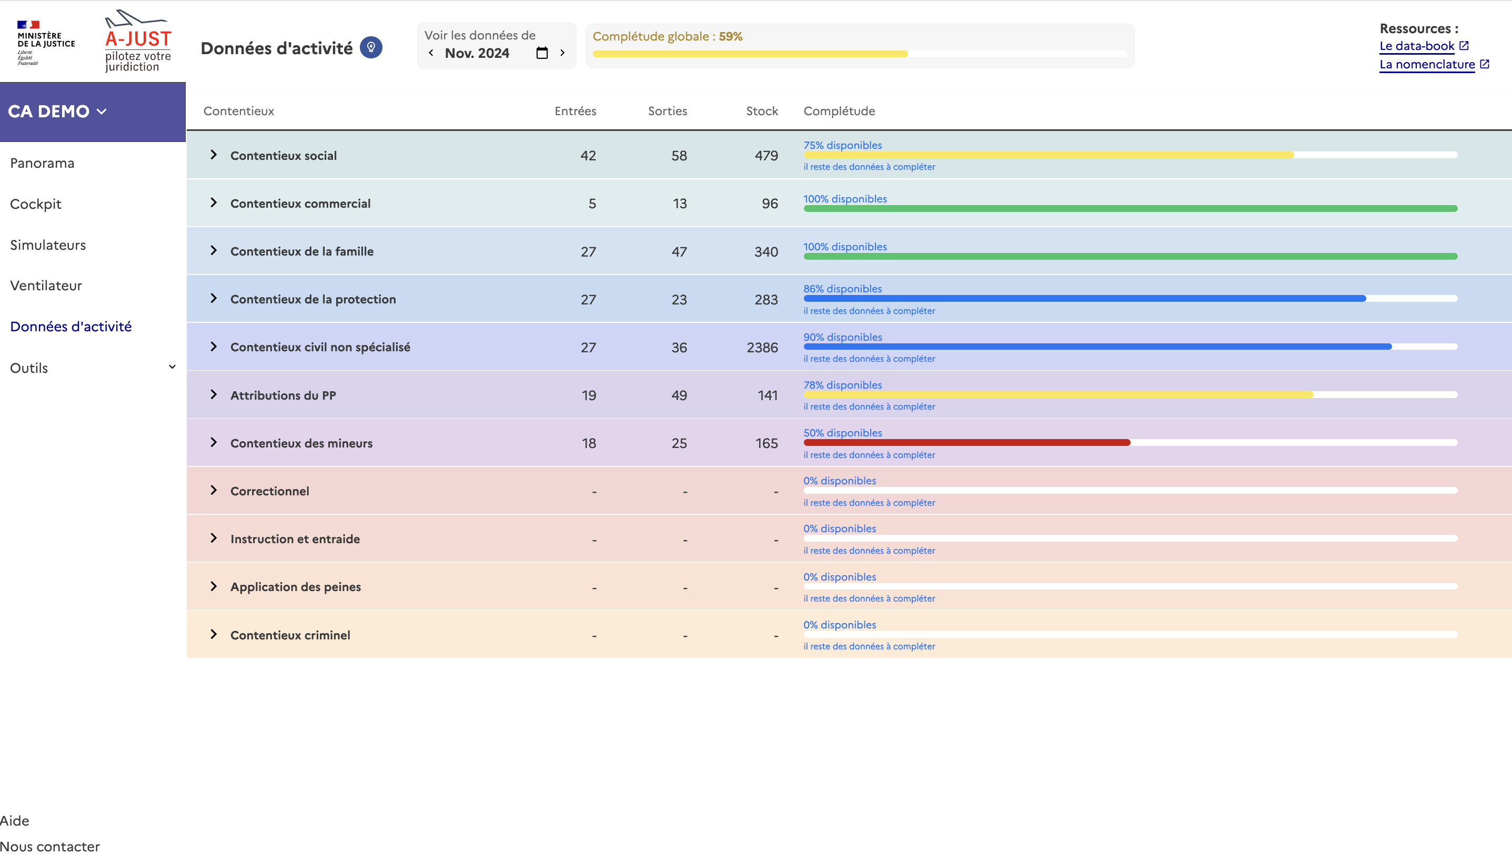Open the Le data-book link

1416,46
